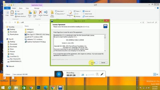Click Select all in the ribbon
This screenshot has height=90, width=160.
[x=86, y=11]
